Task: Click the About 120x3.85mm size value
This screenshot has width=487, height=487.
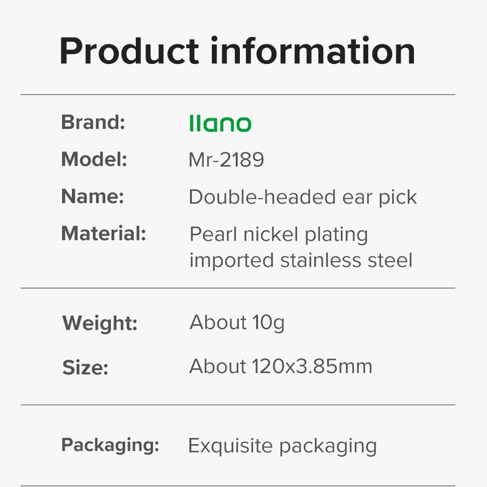Action: coord(281,366)
